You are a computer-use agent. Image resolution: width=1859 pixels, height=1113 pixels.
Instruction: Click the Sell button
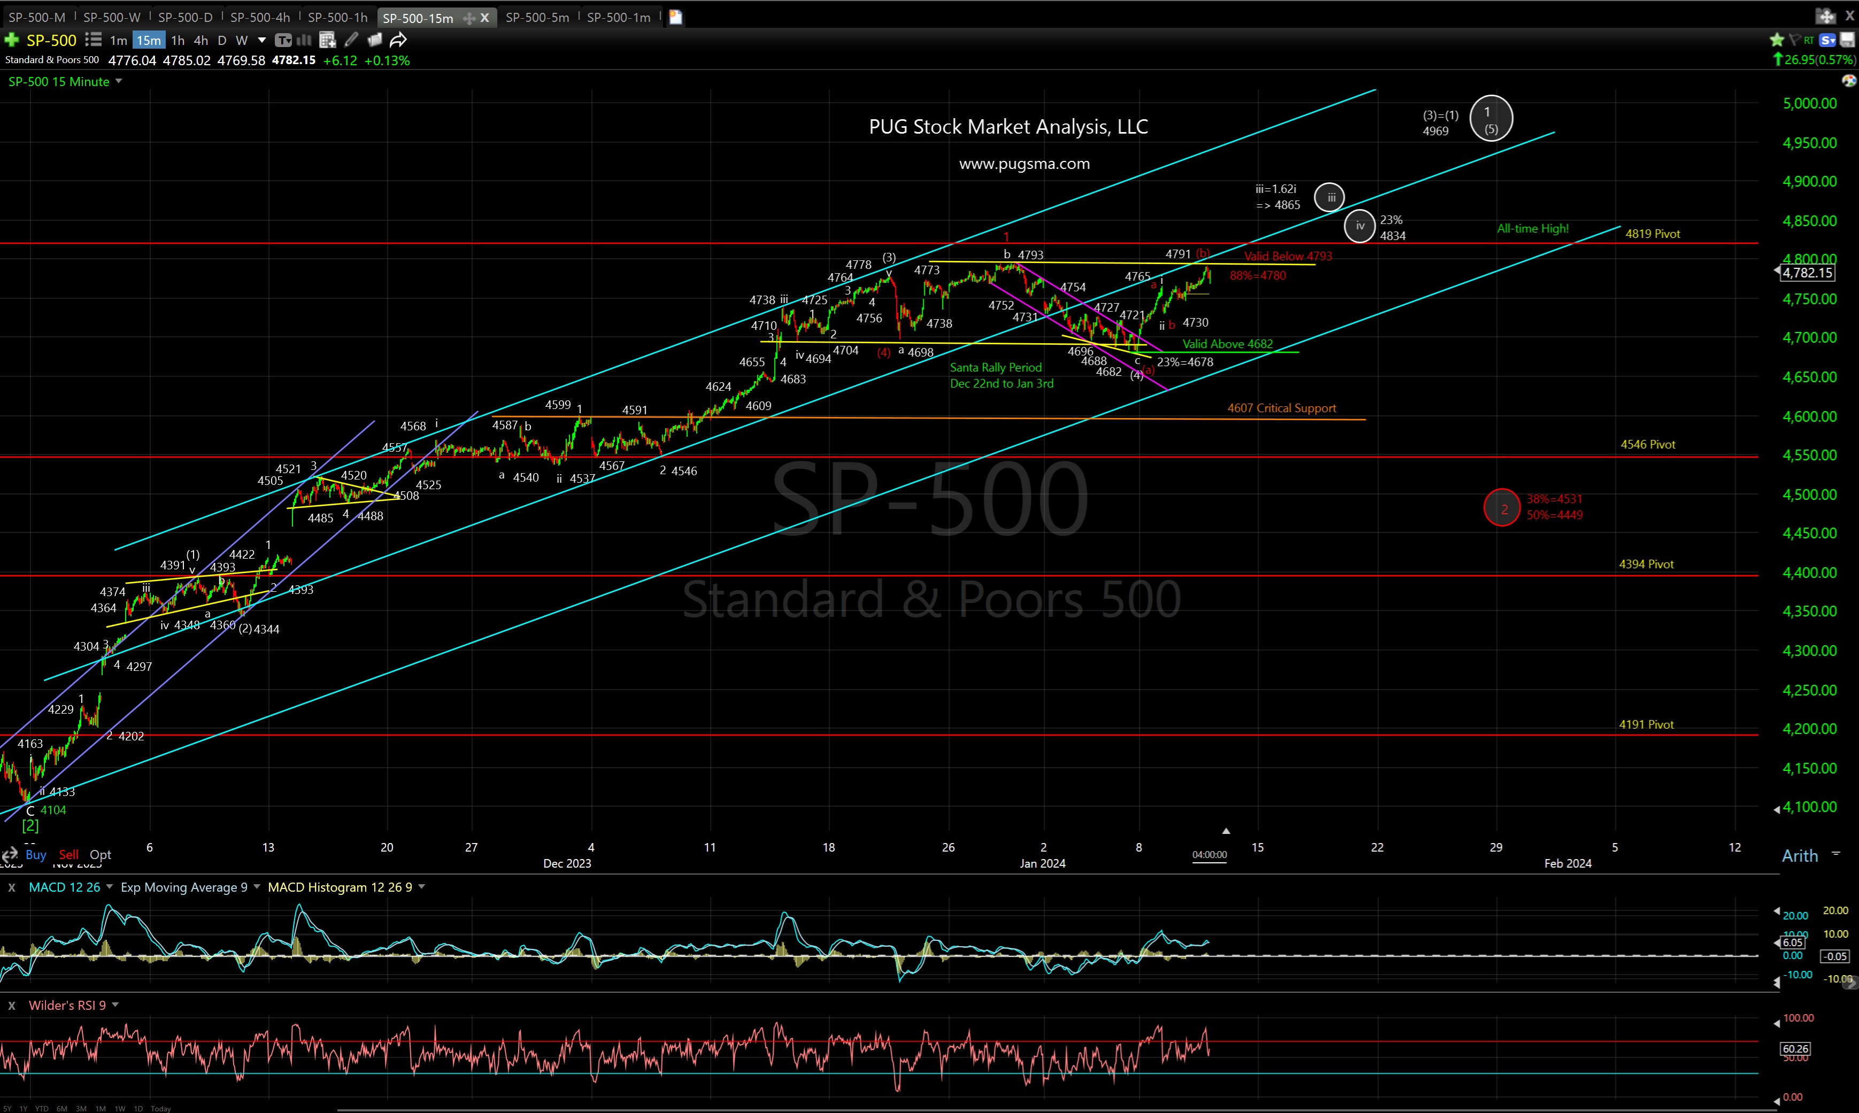tap(68, 854)
